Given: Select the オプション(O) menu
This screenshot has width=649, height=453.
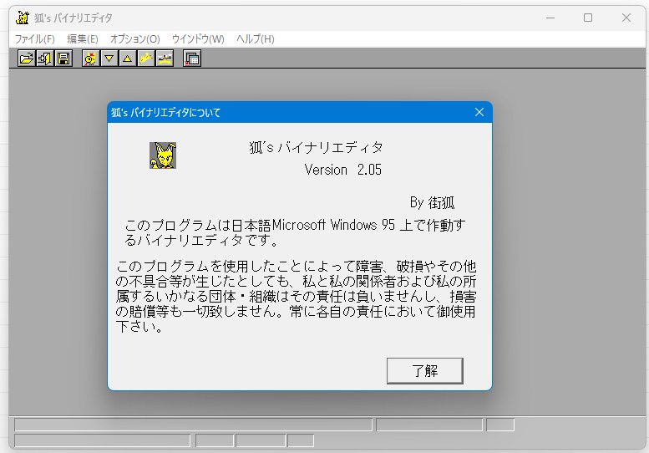Looking at the screenshot, I should pos(134,39).
